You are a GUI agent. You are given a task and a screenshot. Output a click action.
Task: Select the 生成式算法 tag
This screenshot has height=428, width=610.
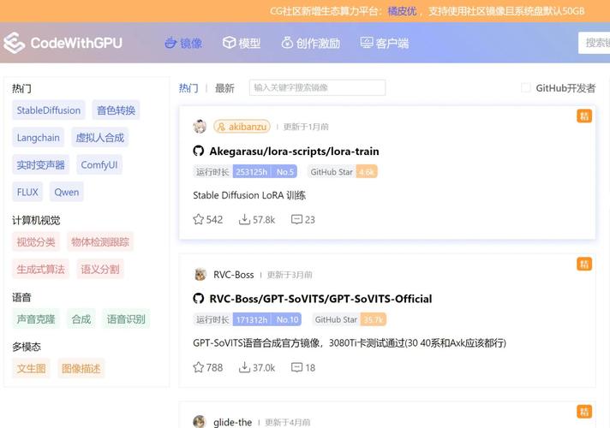40,269
